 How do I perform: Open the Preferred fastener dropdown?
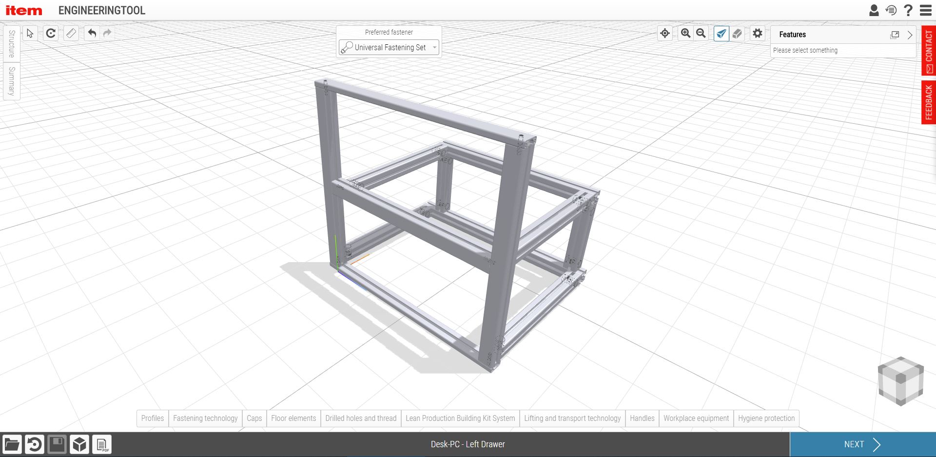coord(389,47)
